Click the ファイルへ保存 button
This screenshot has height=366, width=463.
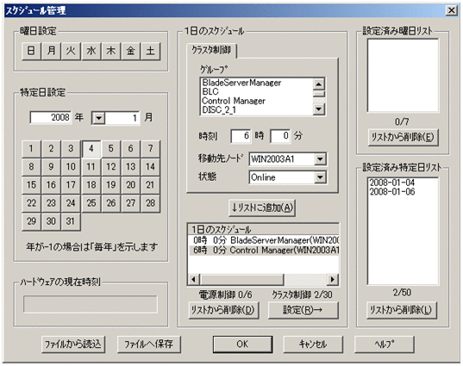coord(149,344)
